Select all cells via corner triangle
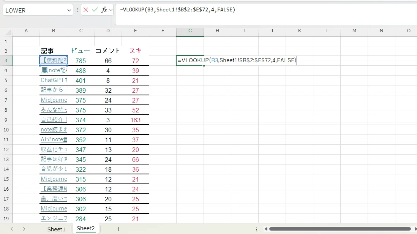This screenshot has width=417, height=234. pos(8,32)
